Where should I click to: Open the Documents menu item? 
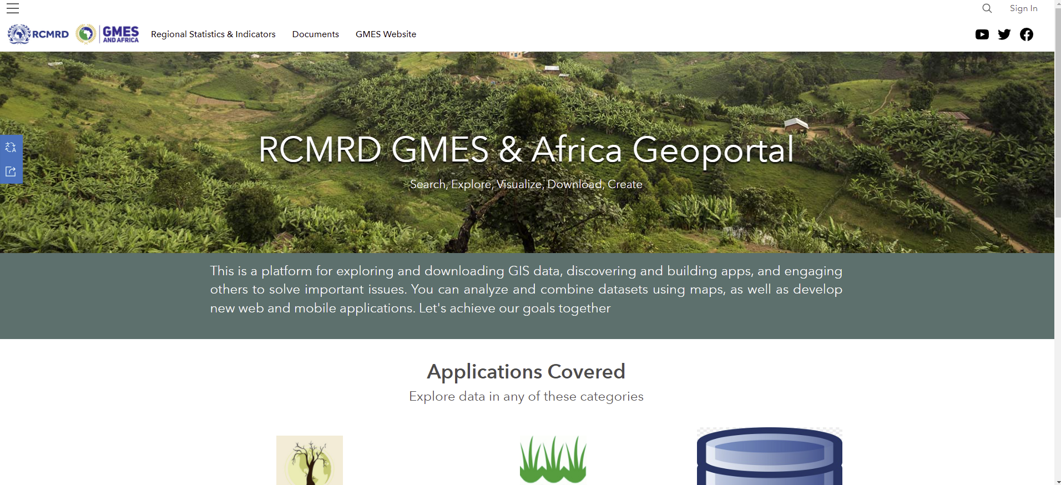point(316,34)
